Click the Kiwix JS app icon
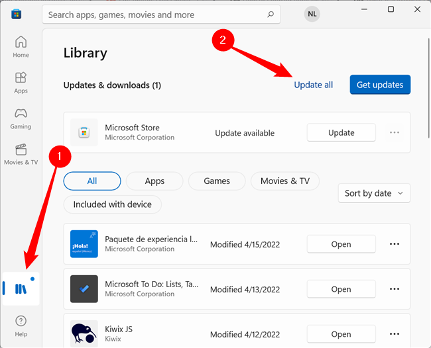Image resolution: width=431 pixels, height=348 pixels. pyautogui.click(x=84, y=333)
